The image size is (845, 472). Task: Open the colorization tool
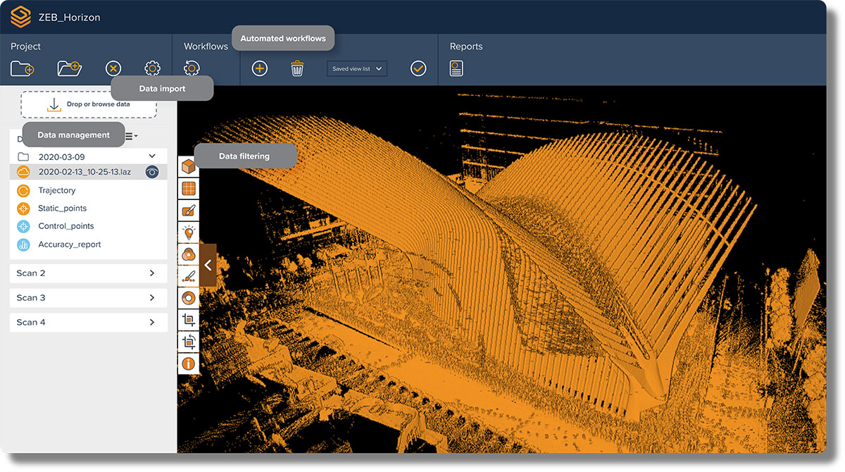(x=188, y=254)
